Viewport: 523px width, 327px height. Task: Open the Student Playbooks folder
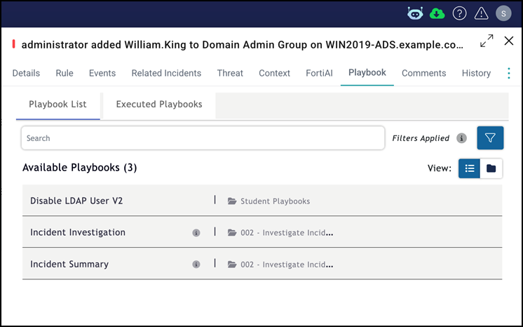(274, 201)
